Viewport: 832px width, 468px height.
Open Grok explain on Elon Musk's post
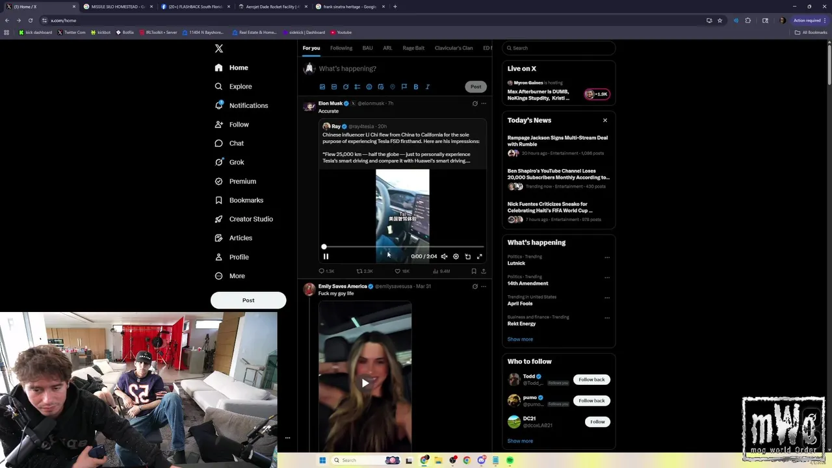point(474,103)
